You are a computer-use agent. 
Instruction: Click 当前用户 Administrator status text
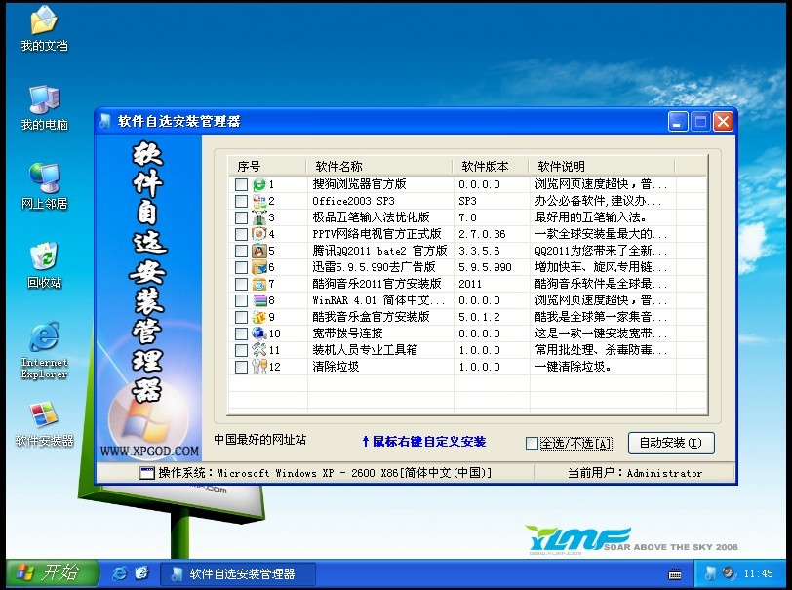click(x=635, y=473)
